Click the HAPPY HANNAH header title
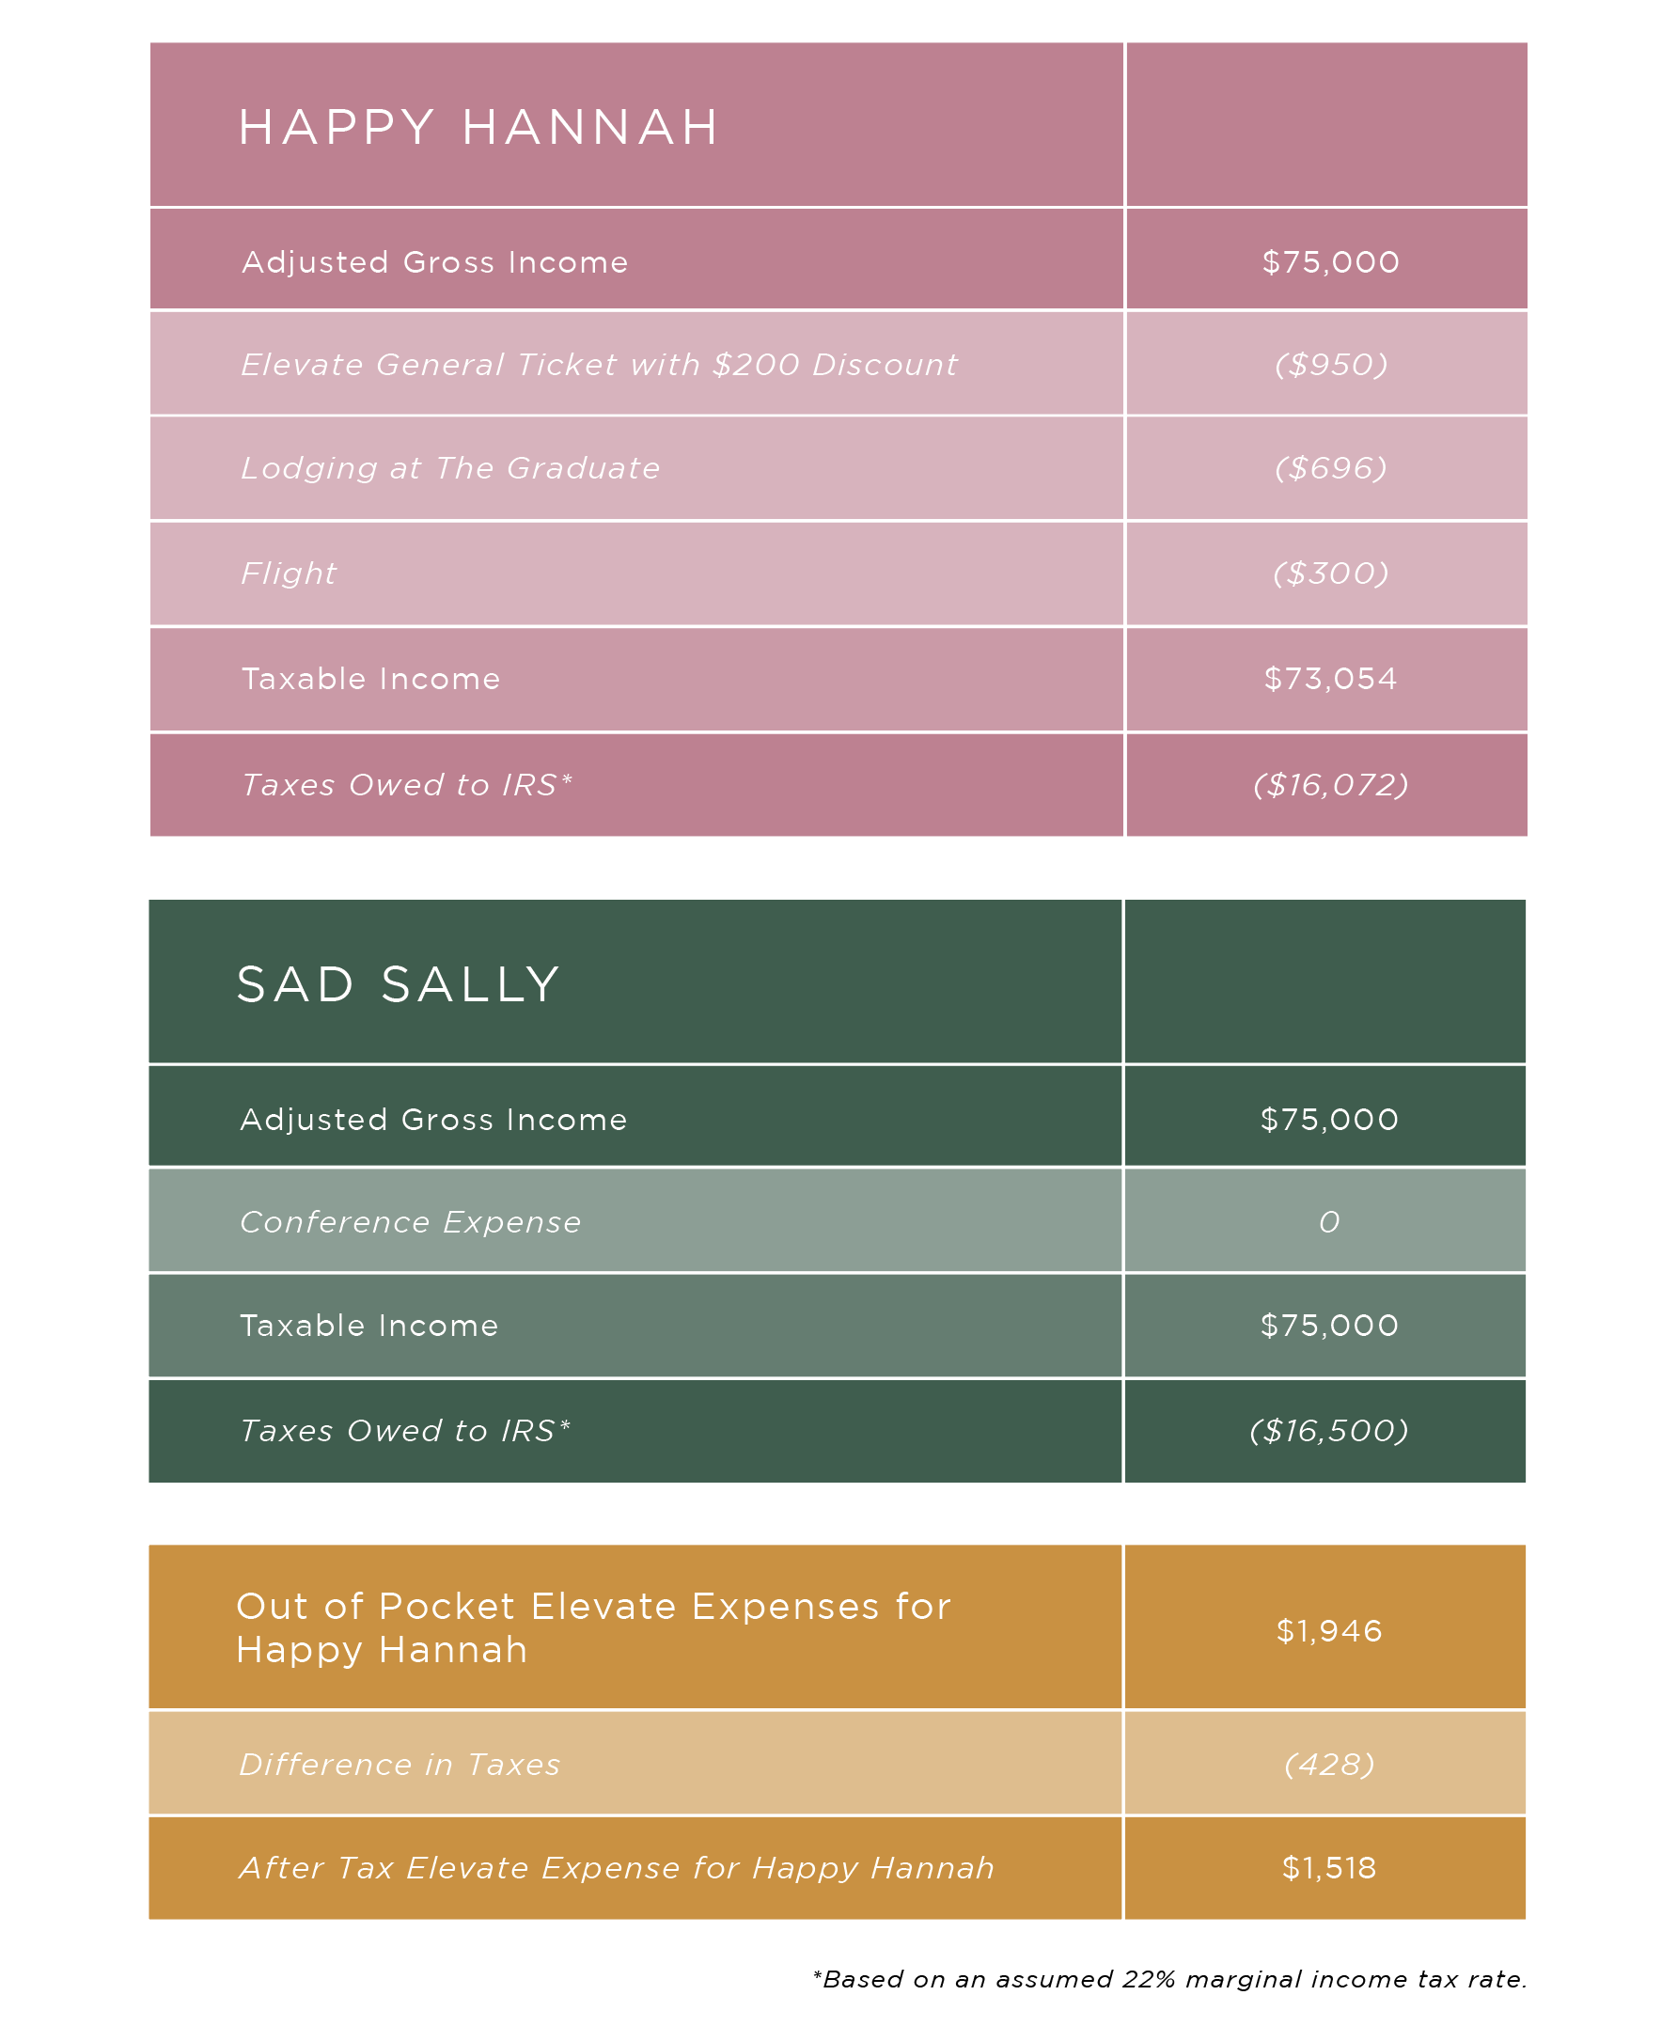Viewport: 1677px width, 2042px height. [478, 128]
